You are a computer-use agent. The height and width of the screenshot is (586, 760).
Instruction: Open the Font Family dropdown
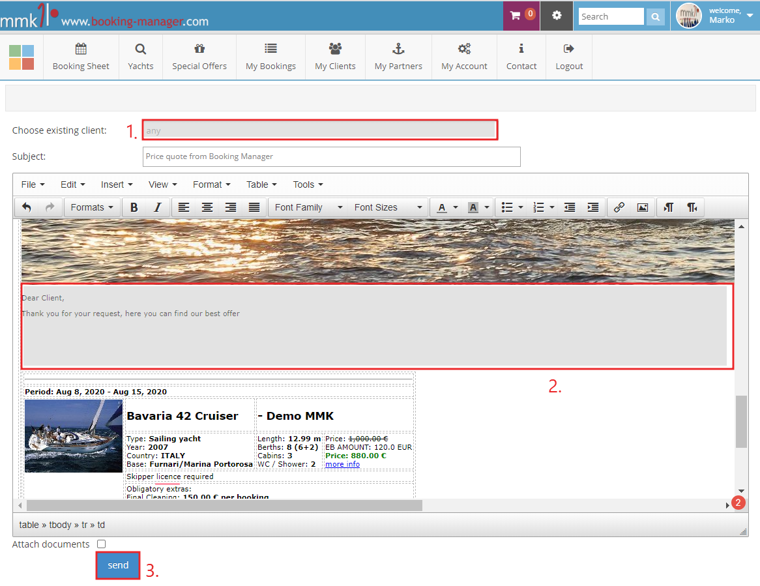[308, 207]
